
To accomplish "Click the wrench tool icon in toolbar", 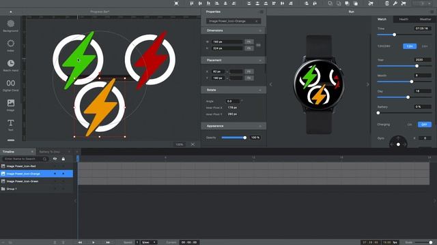I will (x=395, y=3).
